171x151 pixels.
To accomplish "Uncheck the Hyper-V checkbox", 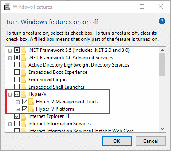I will click(17, 94).
